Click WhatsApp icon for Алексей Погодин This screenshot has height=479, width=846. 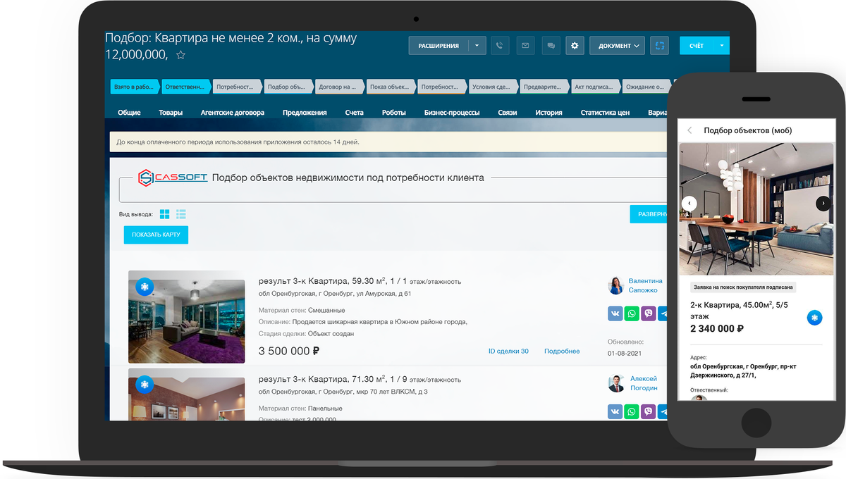(x=632, y=411)
